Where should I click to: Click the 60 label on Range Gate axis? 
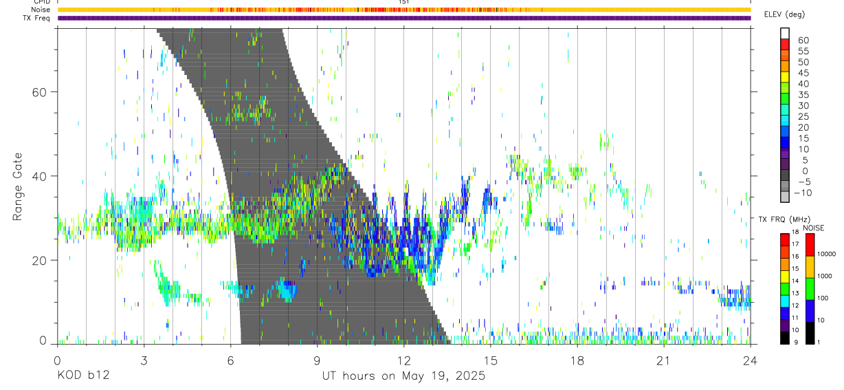coord(38,92)
